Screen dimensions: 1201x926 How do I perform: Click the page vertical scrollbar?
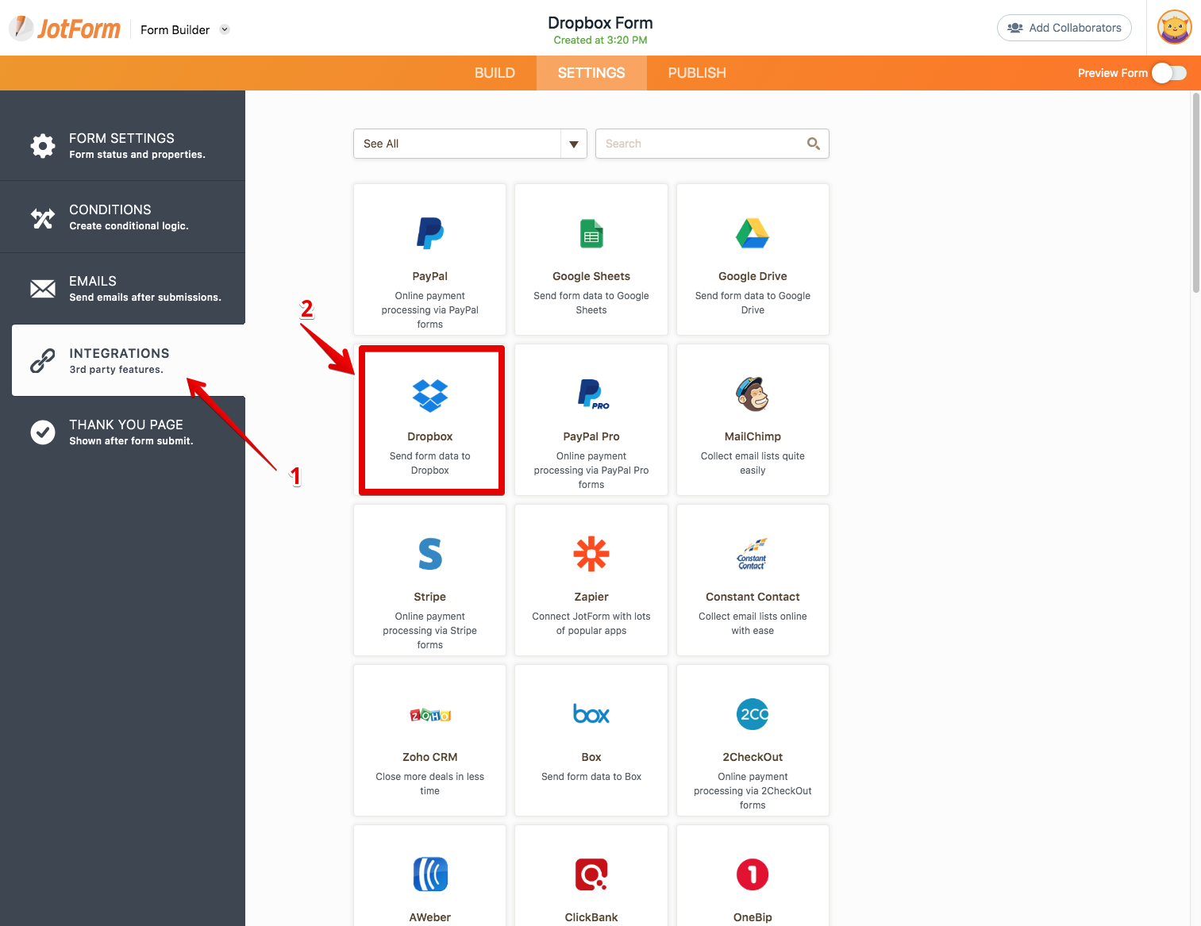tap(1195, 193)
